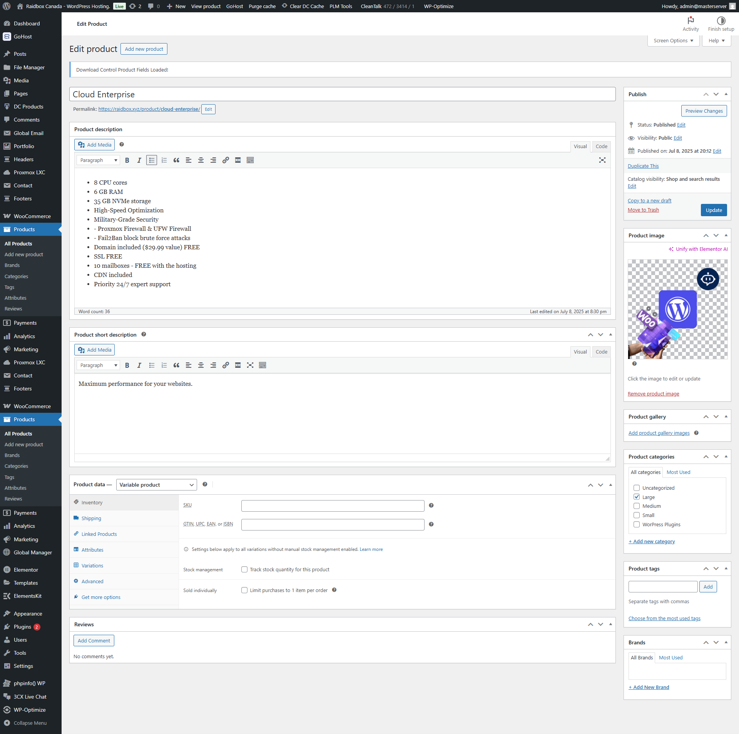The image size is (739, 734).
Task: Click the Duplicate This link
Action: point(643,166)
